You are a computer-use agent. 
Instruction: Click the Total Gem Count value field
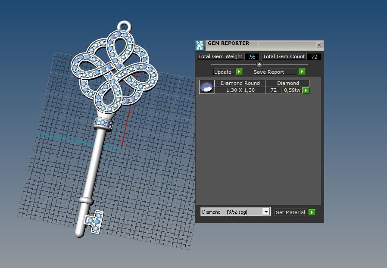[x=314, y=56]
